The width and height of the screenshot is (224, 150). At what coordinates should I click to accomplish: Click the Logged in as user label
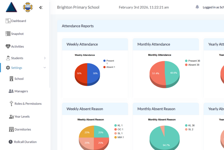(x=213, y=7)
